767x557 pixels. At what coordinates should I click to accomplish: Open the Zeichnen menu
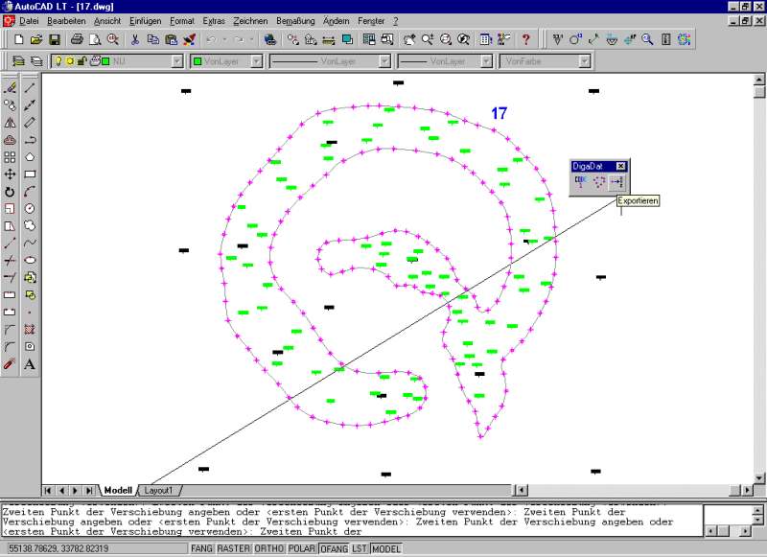pyautogui.click(x=247, y=20)
